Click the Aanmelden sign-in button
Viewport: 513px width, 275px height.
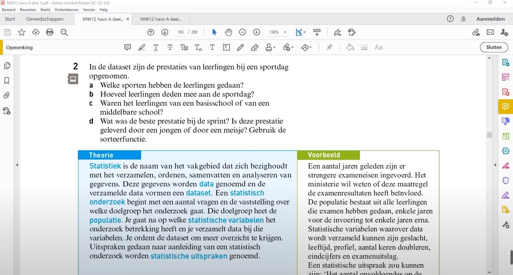coord(491,19)
